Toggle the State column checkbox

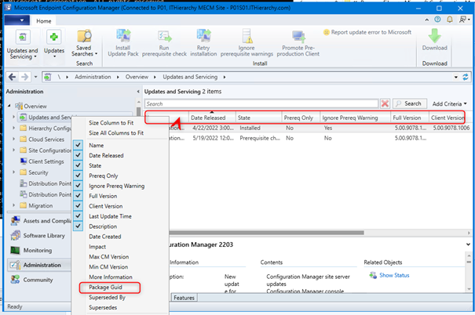(x=78, y=165)
